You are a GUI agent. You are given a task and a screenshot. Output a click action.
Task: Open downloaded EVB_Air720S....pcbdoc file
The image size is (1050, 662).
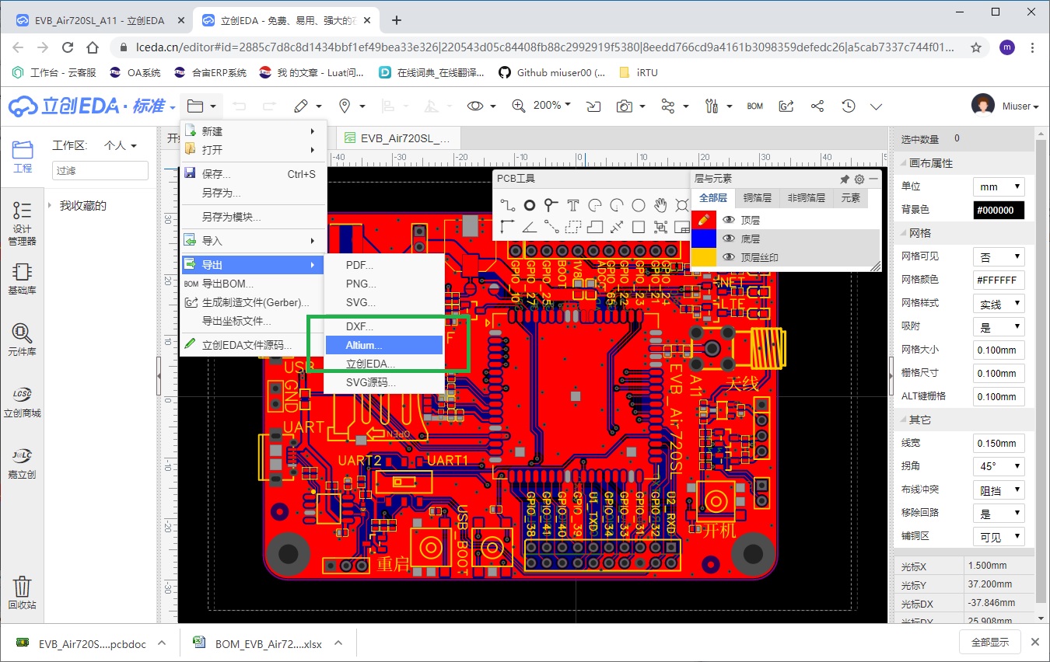pyautogui.click(x=92, y=643)
